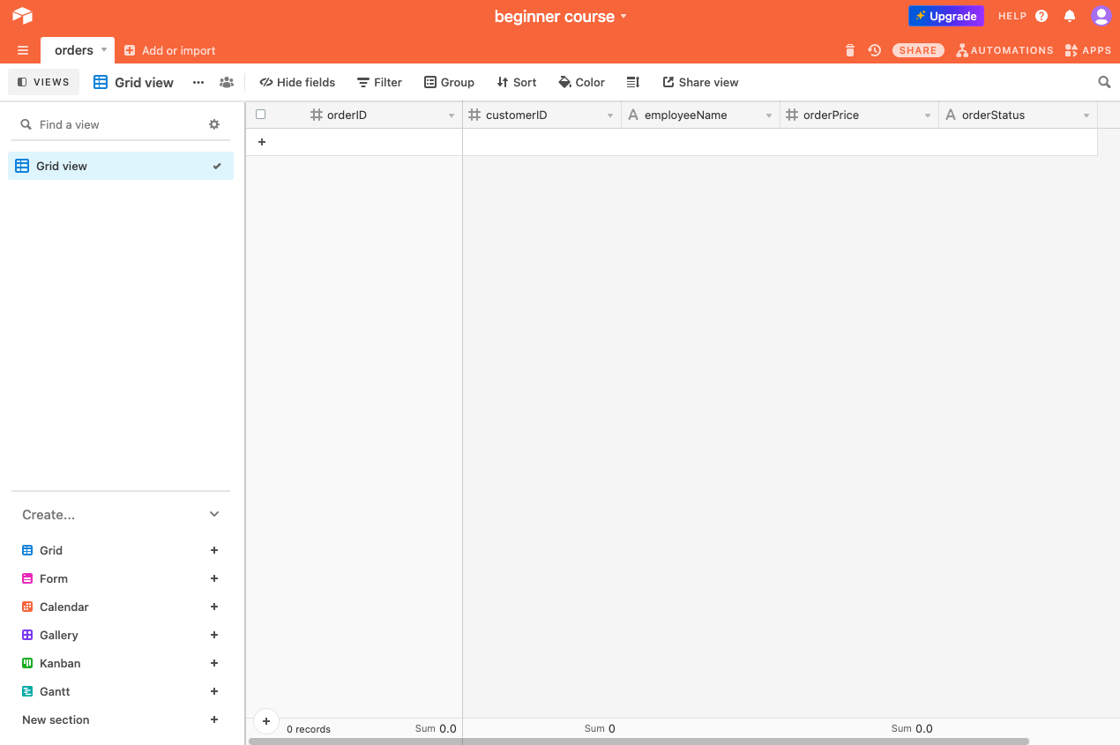Collapse the Views sidebar

click(43, 81)
